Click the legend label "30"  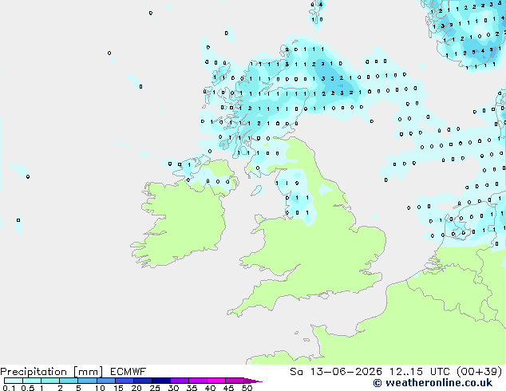click(173, 388)
